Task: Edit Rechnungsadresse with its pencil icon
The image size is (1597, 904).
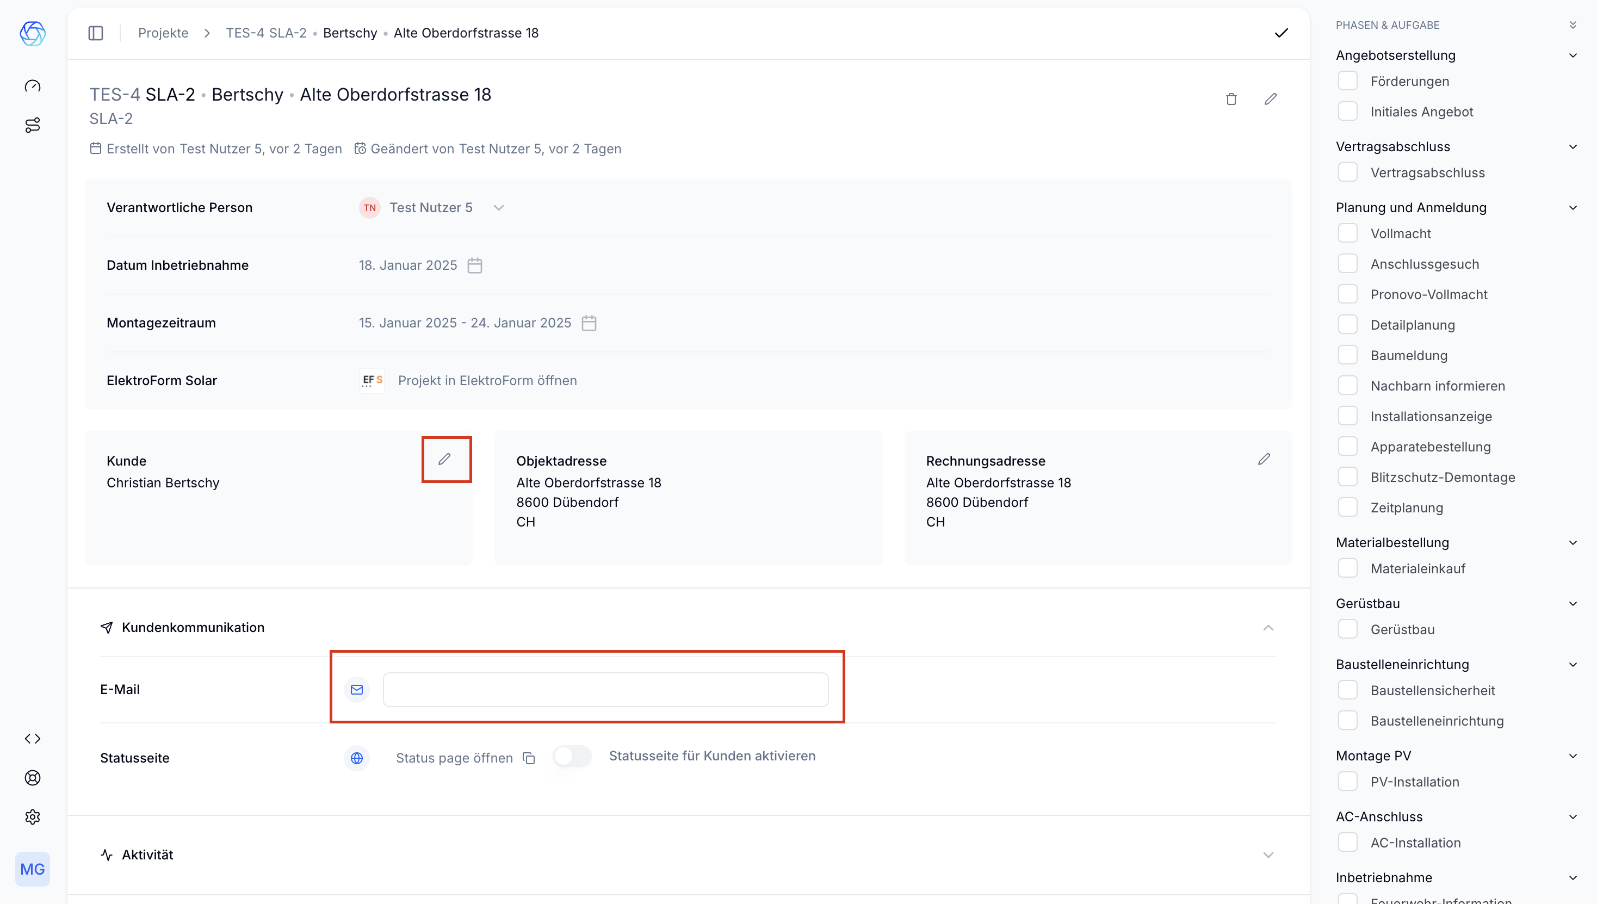Action: coord(1264,460)
